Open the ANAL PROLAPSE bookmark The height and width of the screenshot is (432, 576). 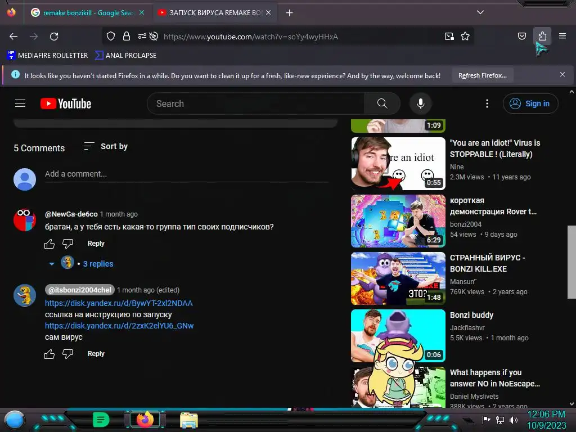point(126,56)
